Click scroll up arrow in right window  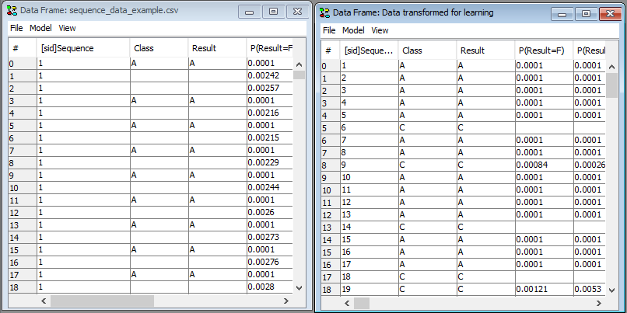[x=611, y=67]
